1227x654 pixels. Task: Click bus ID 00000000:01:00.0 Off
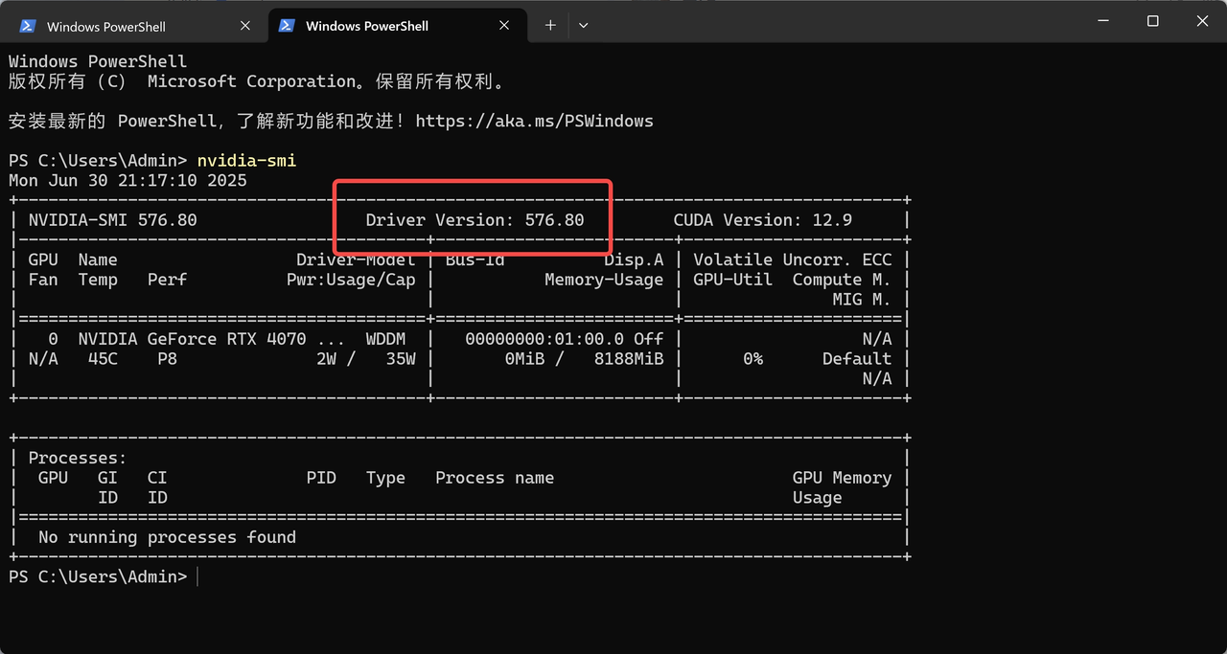point(565,339)
